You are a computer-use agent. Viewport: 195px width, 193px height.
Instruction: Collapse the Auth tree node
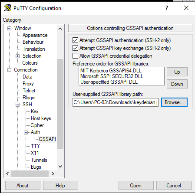(26, 132)
